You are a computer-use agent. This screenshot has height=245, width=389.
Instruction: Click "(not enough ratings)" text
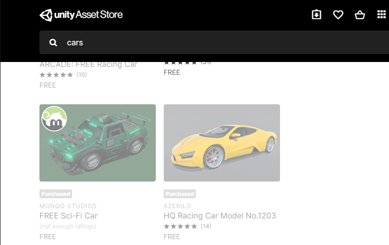[68, 226]
